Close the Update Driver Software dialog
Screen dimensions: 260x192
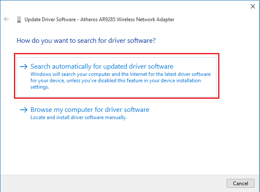[x=253, y=6]
